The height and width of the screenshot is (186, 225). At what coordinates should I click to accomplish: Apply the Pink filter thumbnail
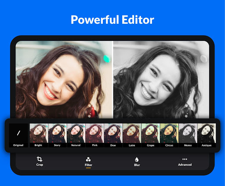(94, 133)
